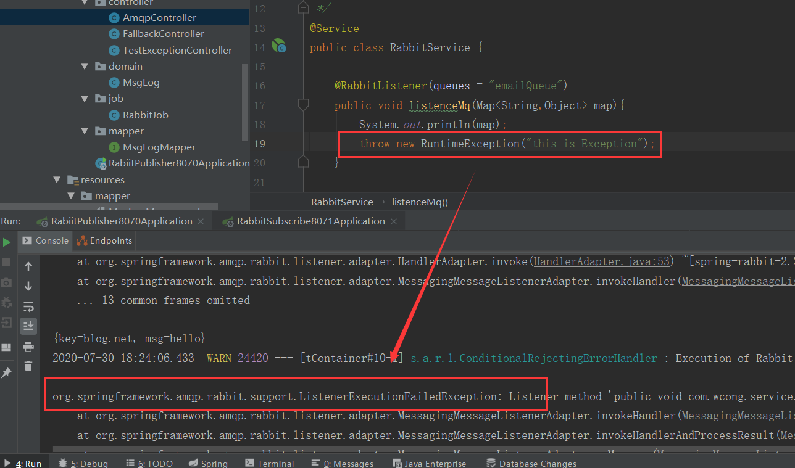Viewport: 795px width, 468px height.
Task: Click the @Service annotation on line 13
Action: [335, 28]
